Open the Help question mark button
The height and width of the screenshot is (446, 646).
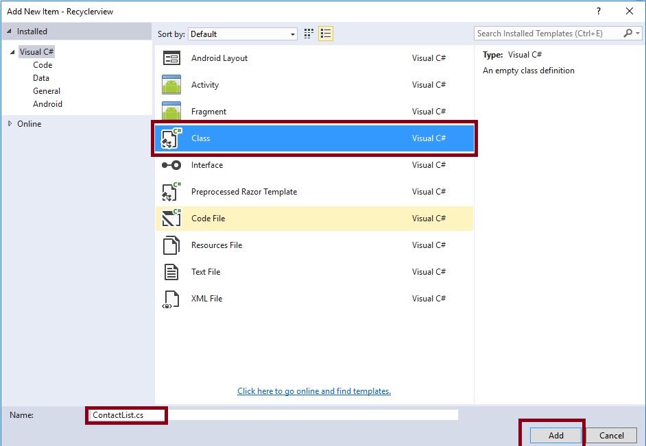[x=599, y=11]
